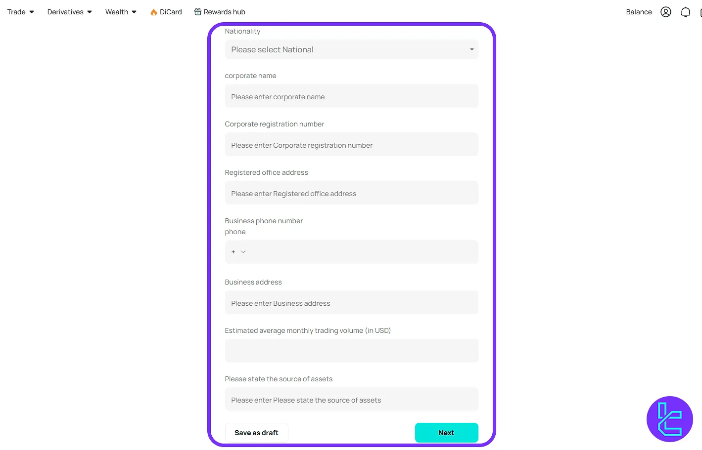
Task: Open the phone country code selector
Action: [238, 252]
